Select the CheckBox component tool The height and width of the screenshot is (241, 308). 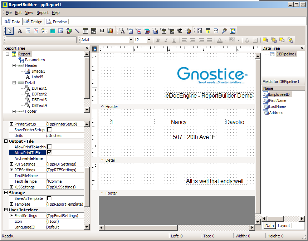point(102,31)
